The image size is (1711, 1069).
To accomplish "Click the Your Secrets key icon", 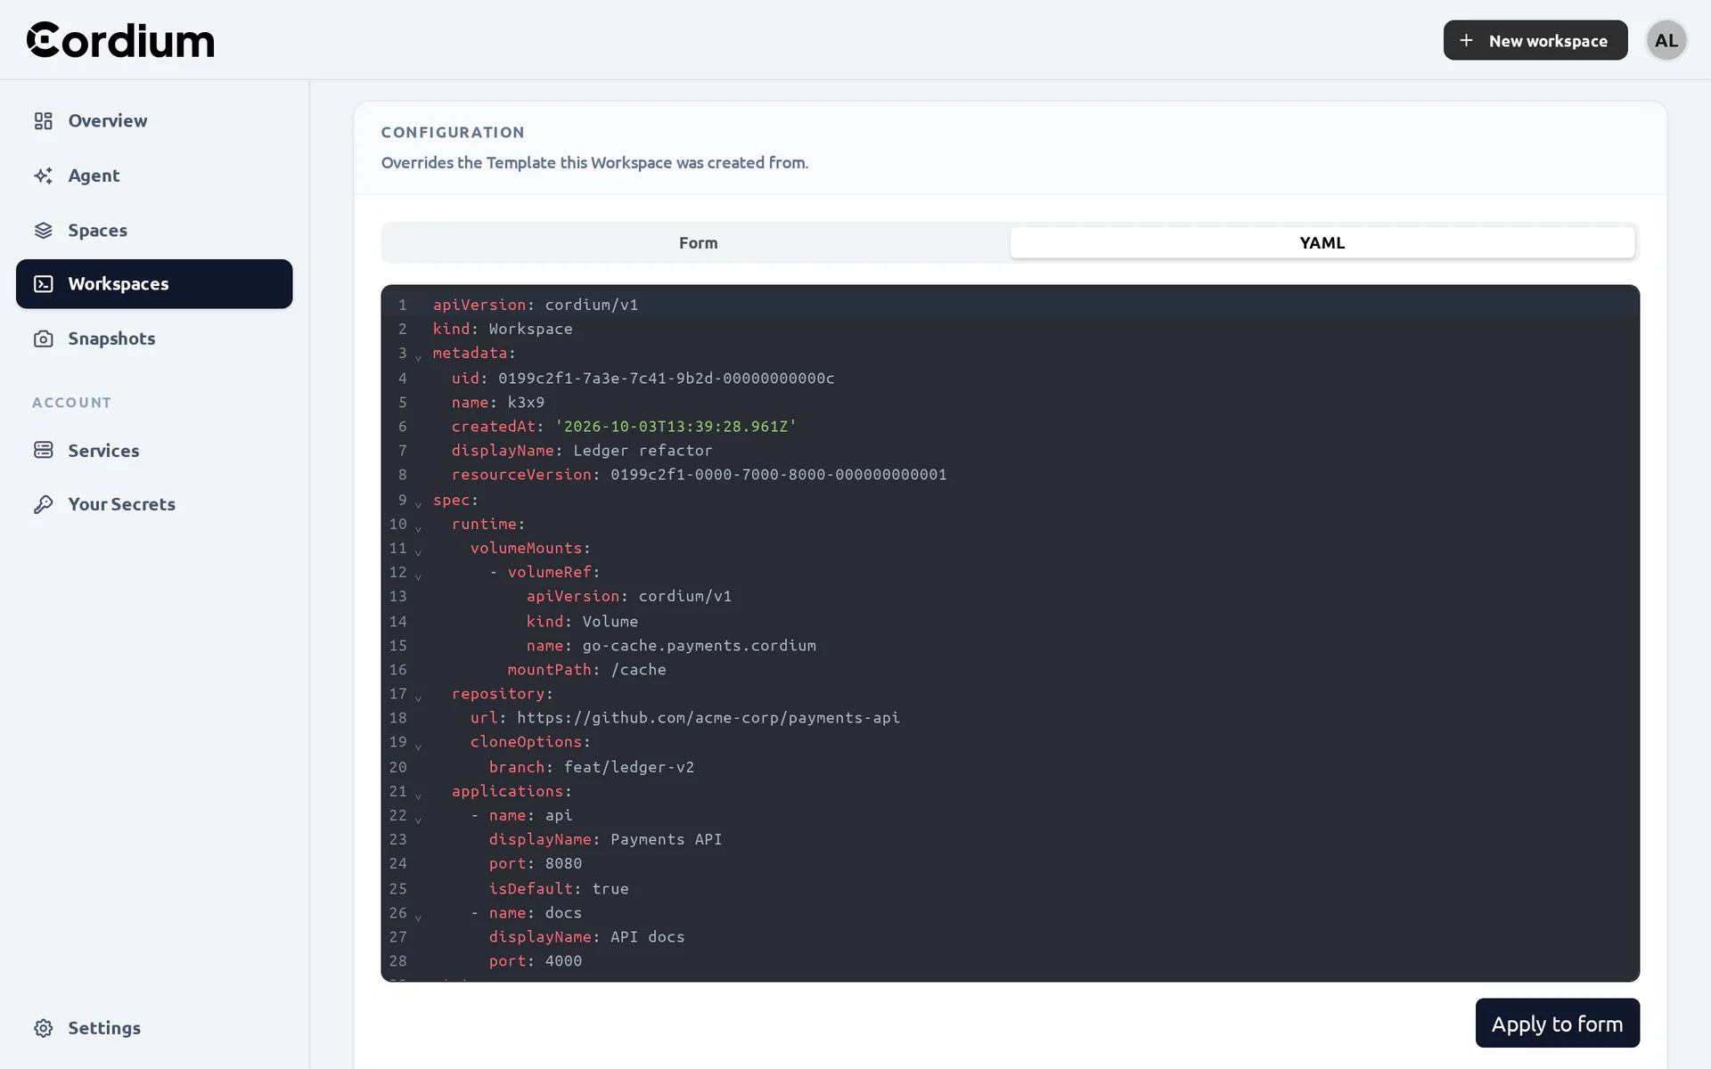I will tap(44, 504).
